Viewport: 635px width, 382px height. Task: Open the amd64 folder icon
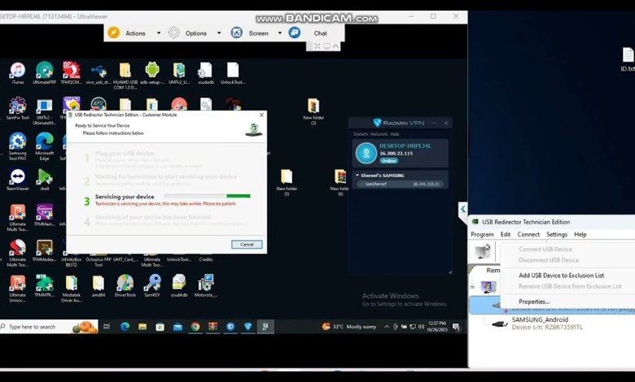99,285
